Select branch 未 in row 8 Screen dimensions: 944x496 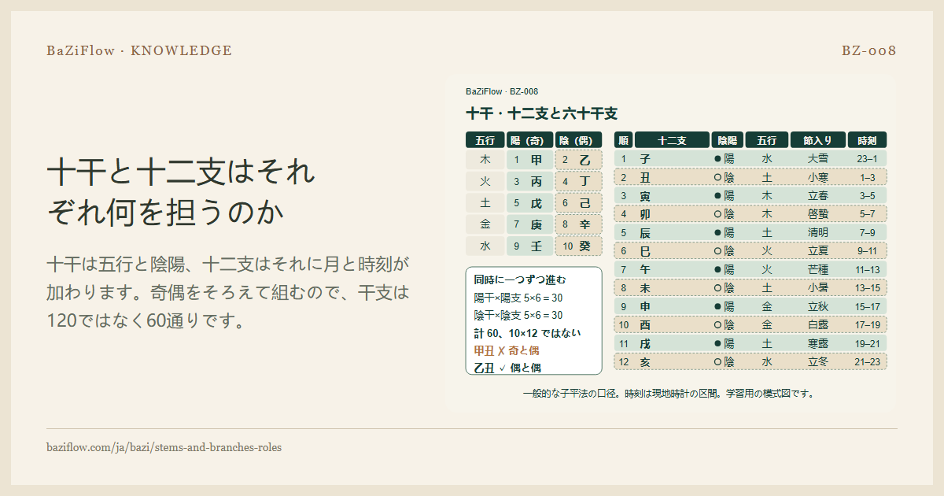(645, 288)
